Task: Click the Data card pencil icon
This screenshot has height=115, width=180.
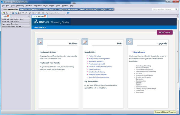Action: pos(85,42)
